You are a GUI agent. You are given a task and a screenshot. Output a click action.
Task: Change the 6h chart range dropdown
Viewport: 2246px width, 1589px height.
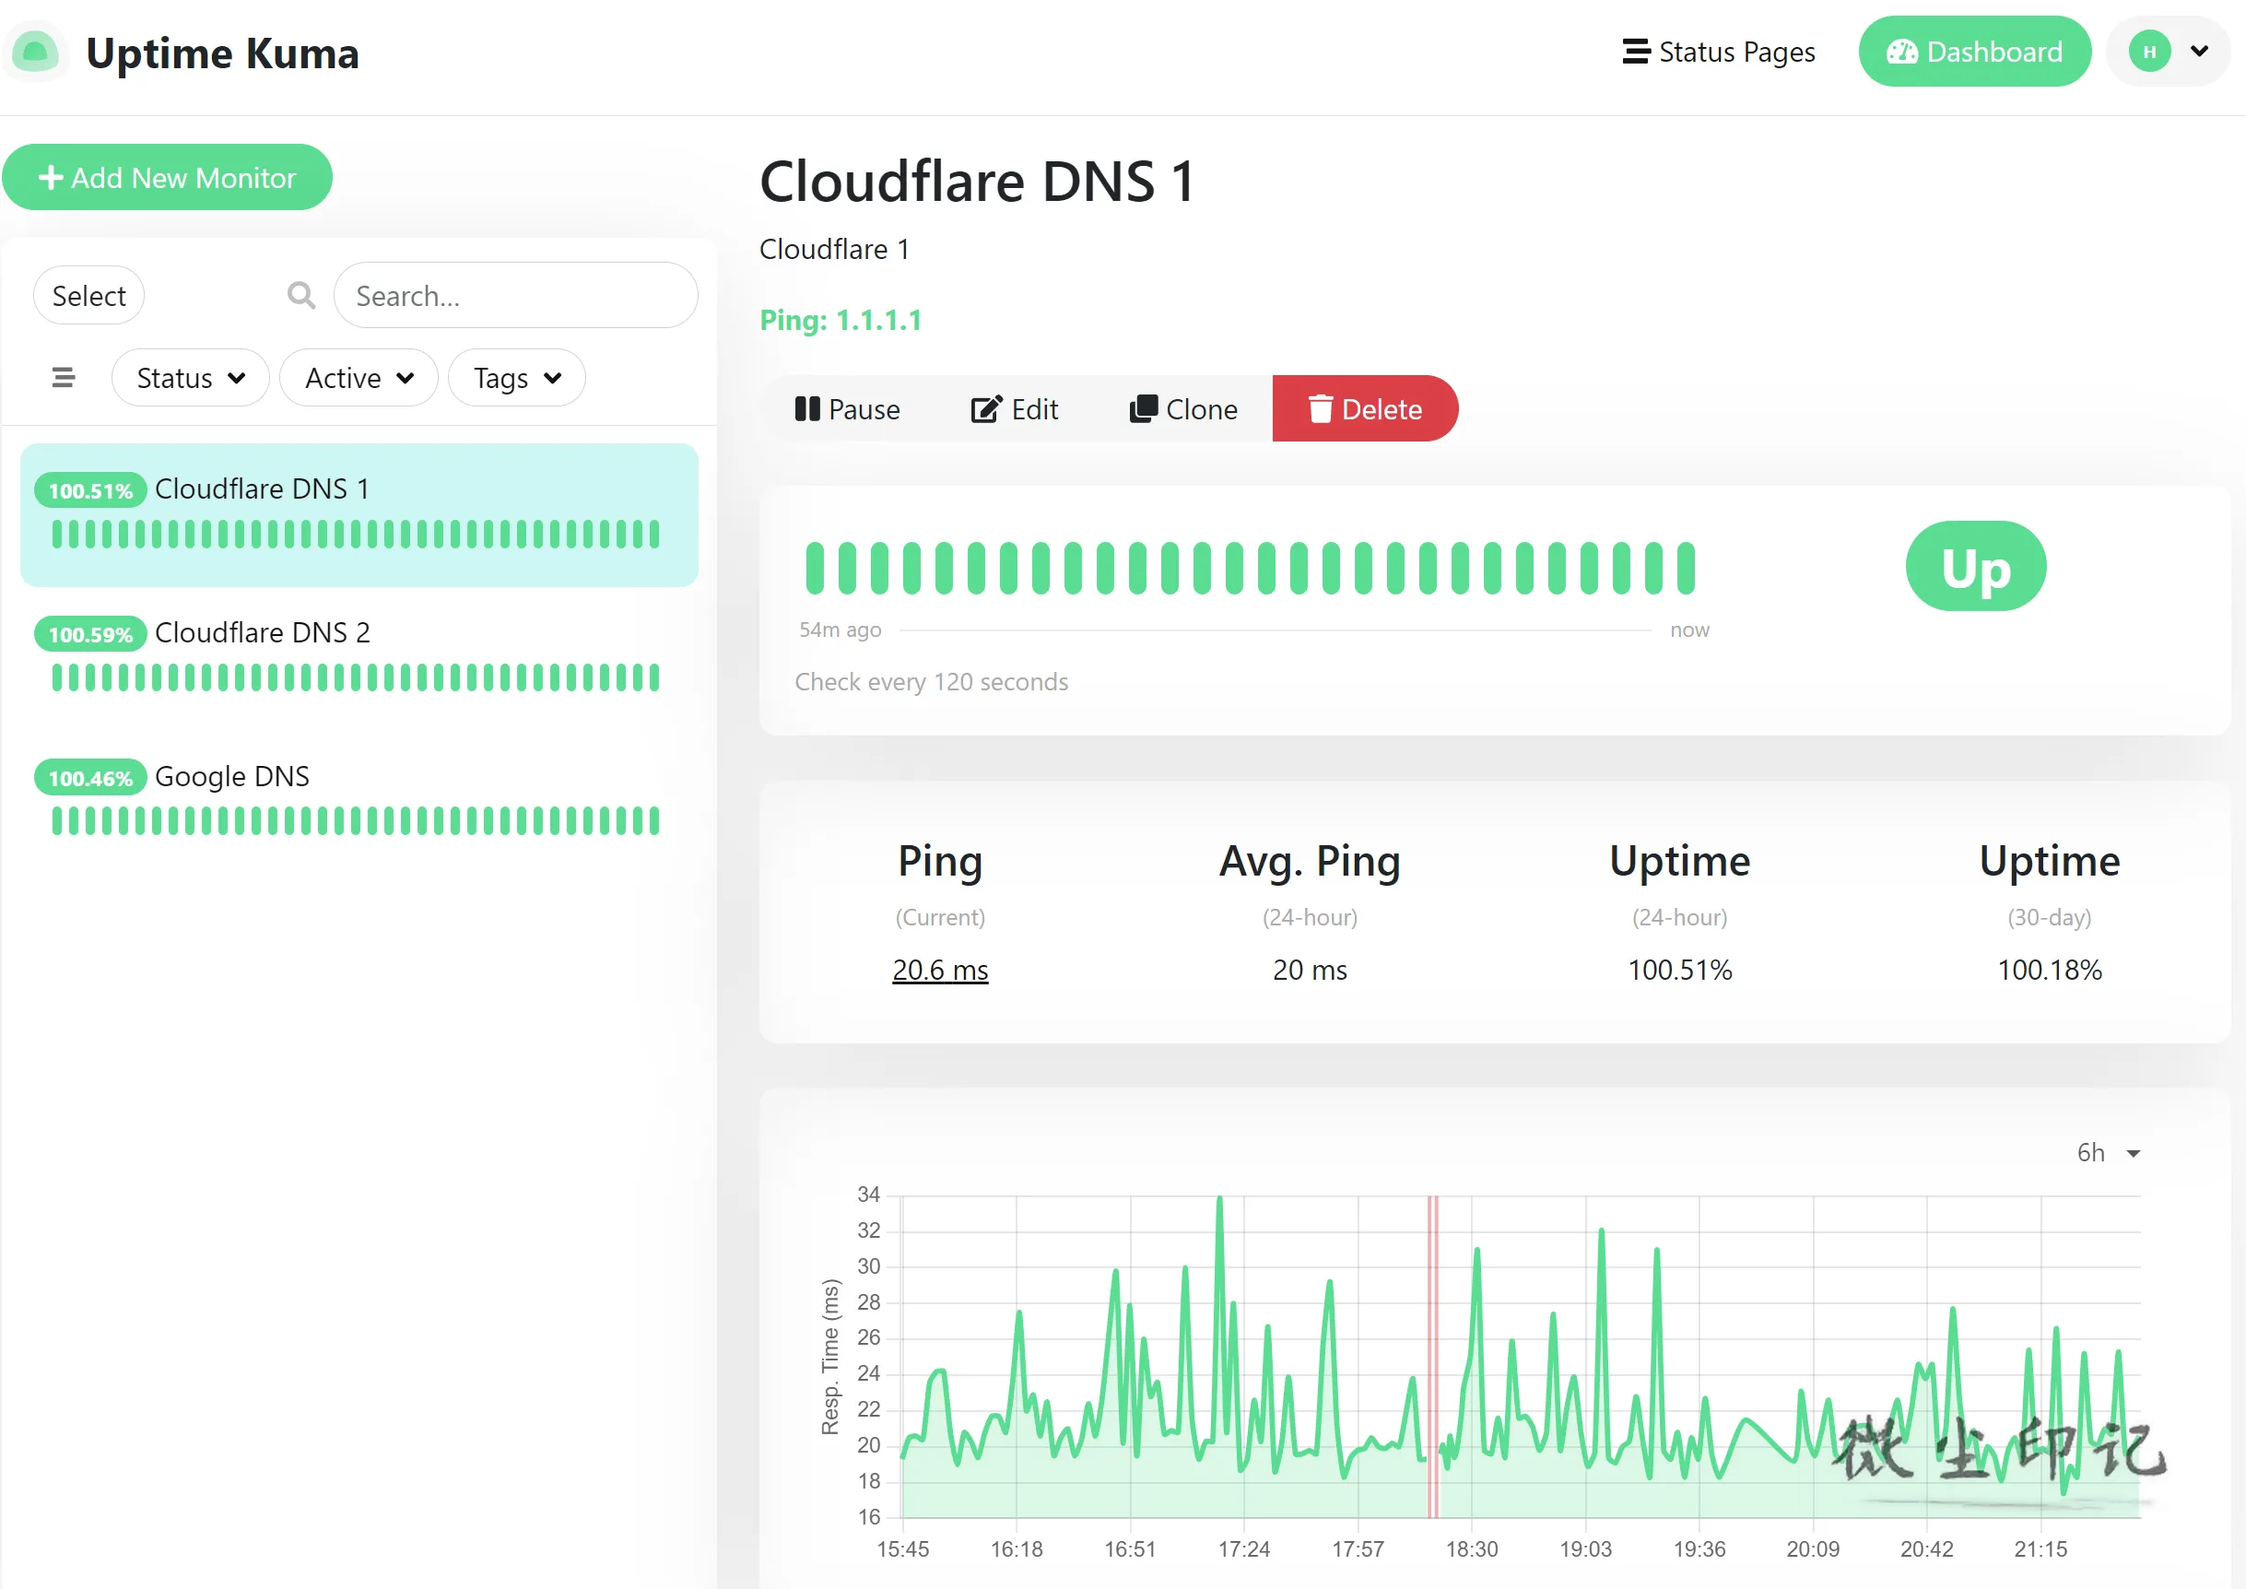pyautogui.click(x=2108, y=1153)
